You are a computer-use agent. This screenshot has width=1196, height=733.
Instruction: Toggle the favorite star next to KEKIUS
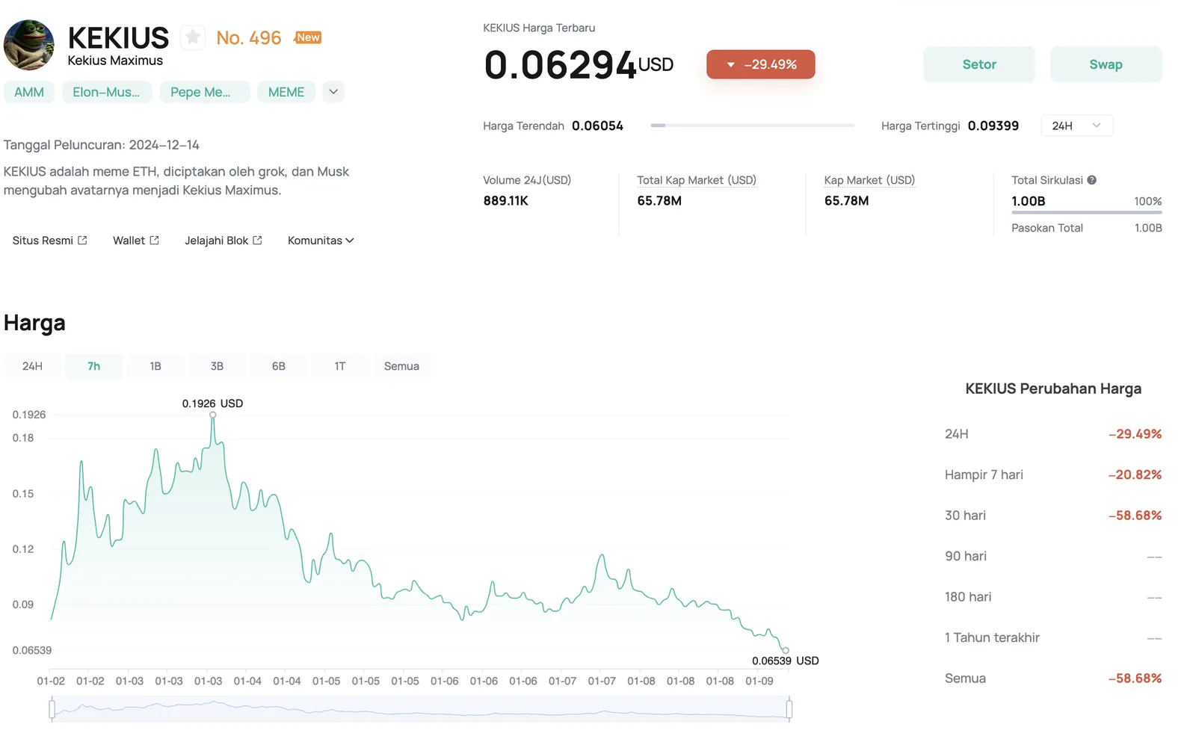tap(193, 37)
